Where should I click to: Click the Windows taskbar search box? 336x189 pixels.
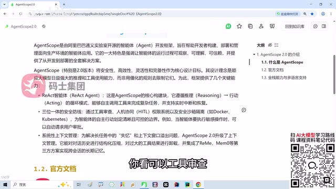pos(41,184)
